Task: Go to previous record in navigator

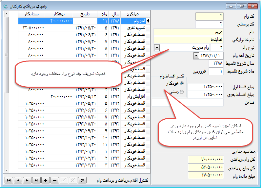Action: (18, 180)
